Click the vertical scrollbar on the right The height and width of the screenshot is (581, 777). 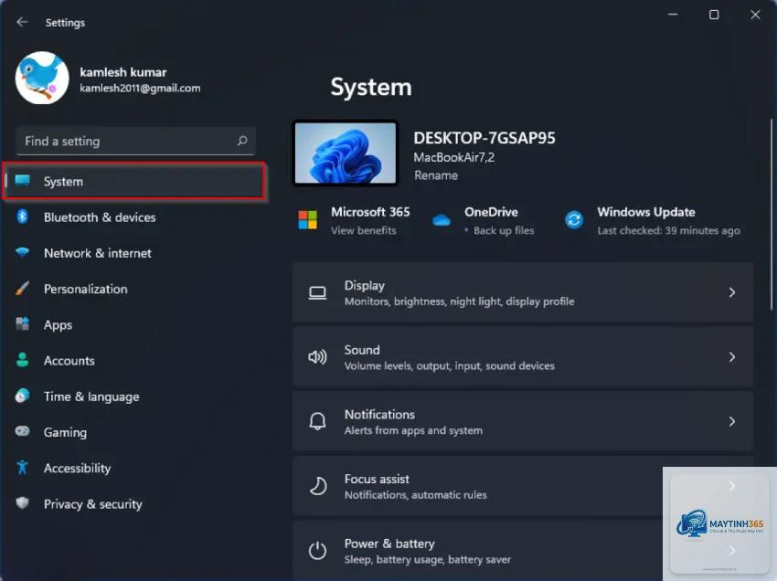771,214
